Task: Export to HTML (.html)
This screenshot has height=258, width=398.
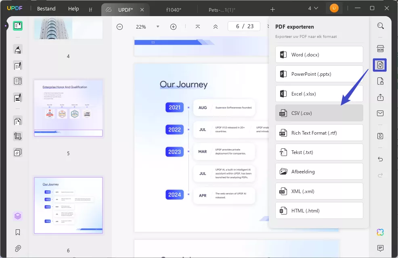Action: coord(319,210)
